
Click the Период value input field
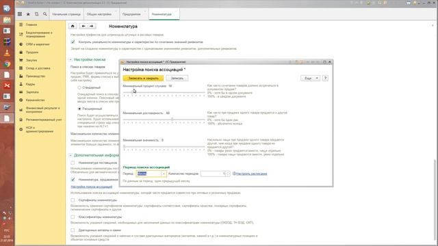tap(149, 174)
